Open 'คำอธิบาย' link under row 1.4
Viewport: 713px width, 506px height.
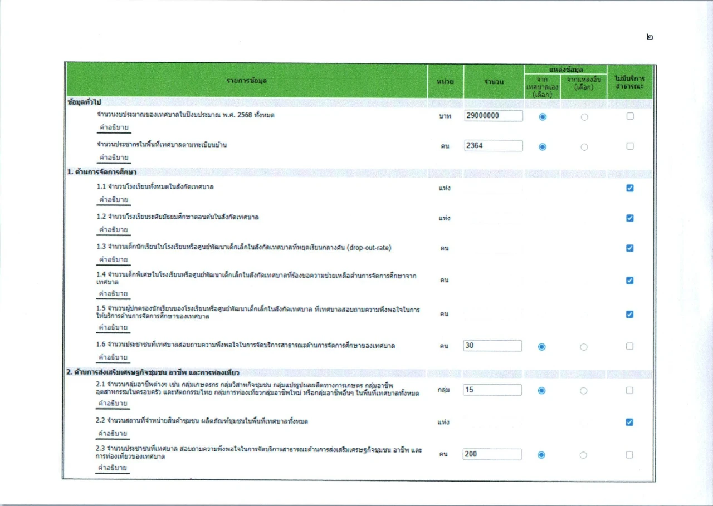click(x=114, y=293)
